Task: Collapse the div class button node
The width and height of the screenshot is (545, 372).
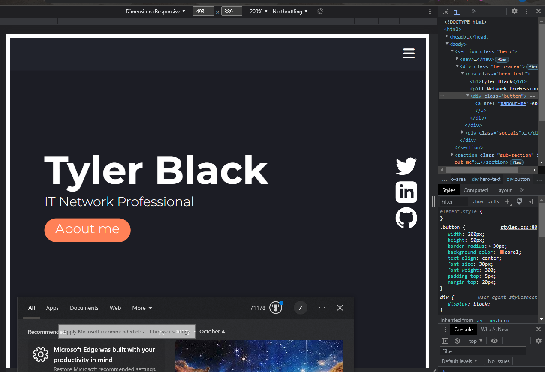Action: [x=467, y=96]
